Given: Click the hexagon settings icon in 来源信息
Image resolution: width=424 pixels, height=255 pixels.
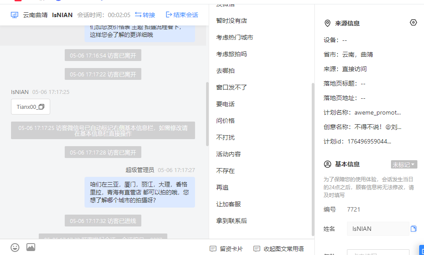Looking at the screenshot, I should tap(413, 23).
